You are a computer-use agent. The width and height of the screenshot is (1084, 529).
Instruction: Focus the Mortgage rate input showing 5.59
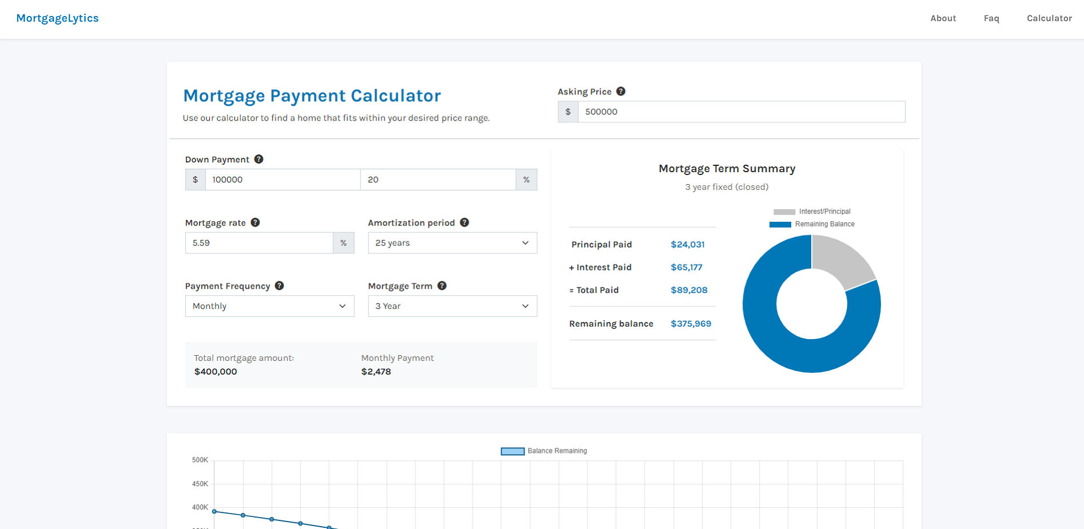point(259,243)
